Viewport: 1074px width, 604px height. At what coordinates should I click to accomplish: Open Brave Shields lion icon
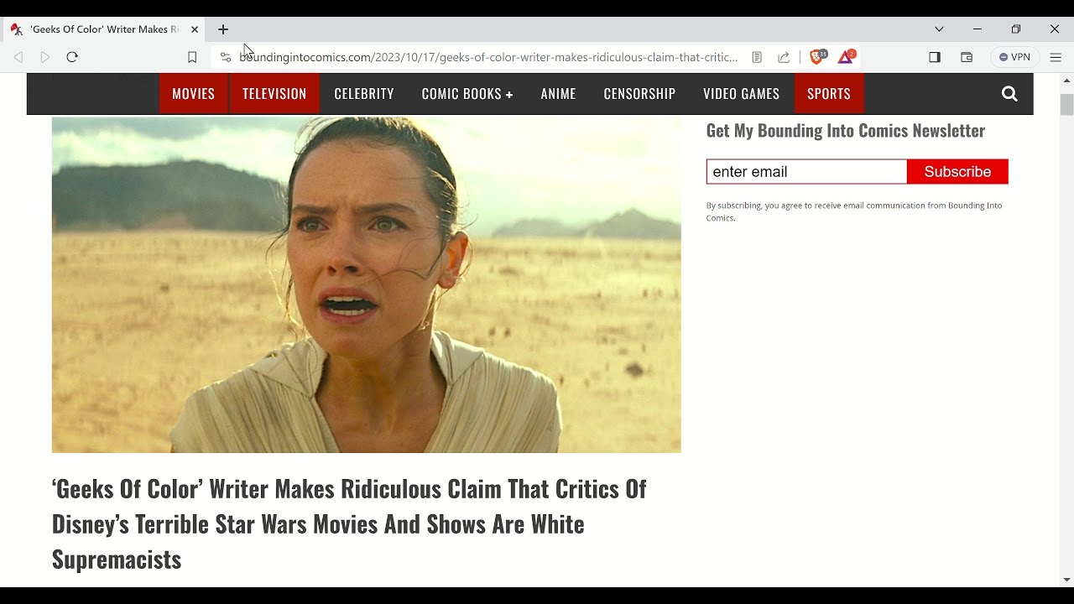tap(818, 57)
